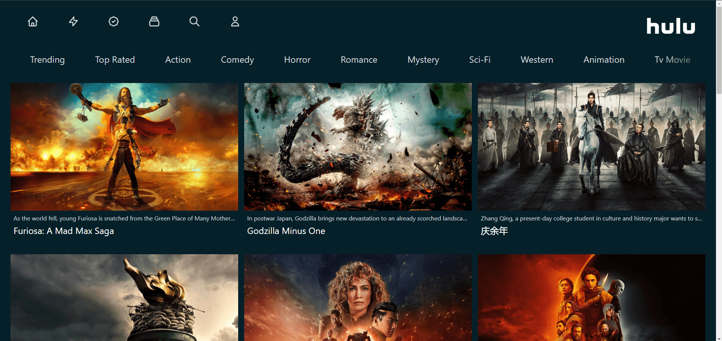This screenshot has width=722, height=341.
Task: Open the Comedy category
Action: 237,60
